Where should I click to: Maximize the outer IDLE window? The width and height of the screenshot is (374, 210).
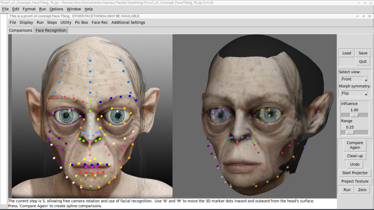365,3
